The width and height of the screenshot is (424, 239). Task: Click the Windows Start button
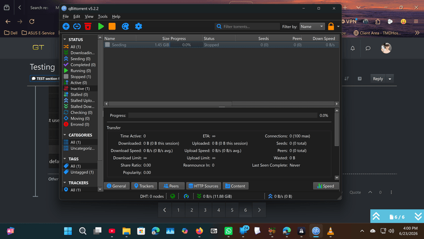[68, 231]
